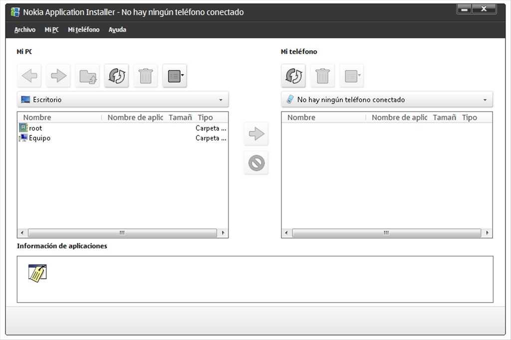This screenshot has height=340, width=511.
Task: Click the application info tag icon
Action: [x=37, y=273]
